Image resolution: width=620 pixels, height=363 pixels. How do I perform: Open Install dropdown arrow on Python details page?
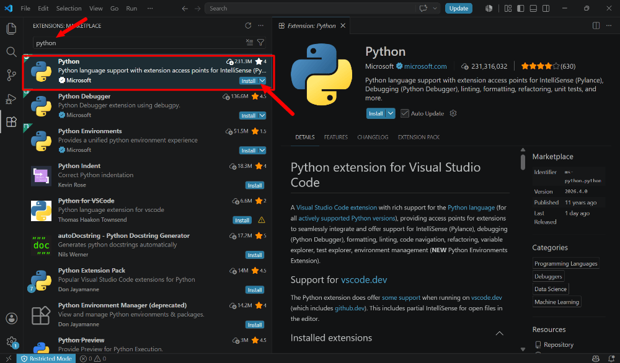(x=391, y=113)
